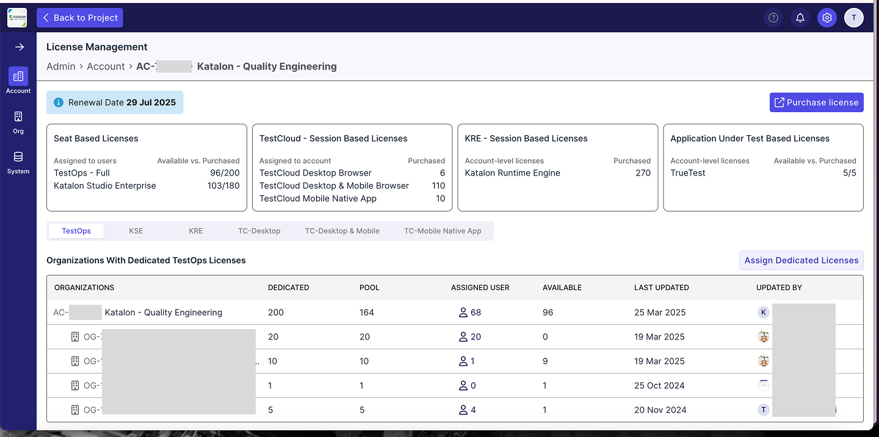Click organization building icon in 20 Nov 2024 row
Image resolution: width=879 pixels, height=437 pixels.
(x=75, y=410)
